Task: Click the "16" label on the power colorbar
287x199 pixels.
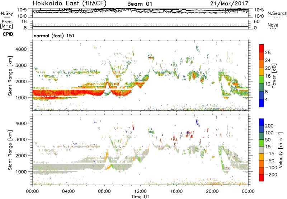Action: [268, 76]
